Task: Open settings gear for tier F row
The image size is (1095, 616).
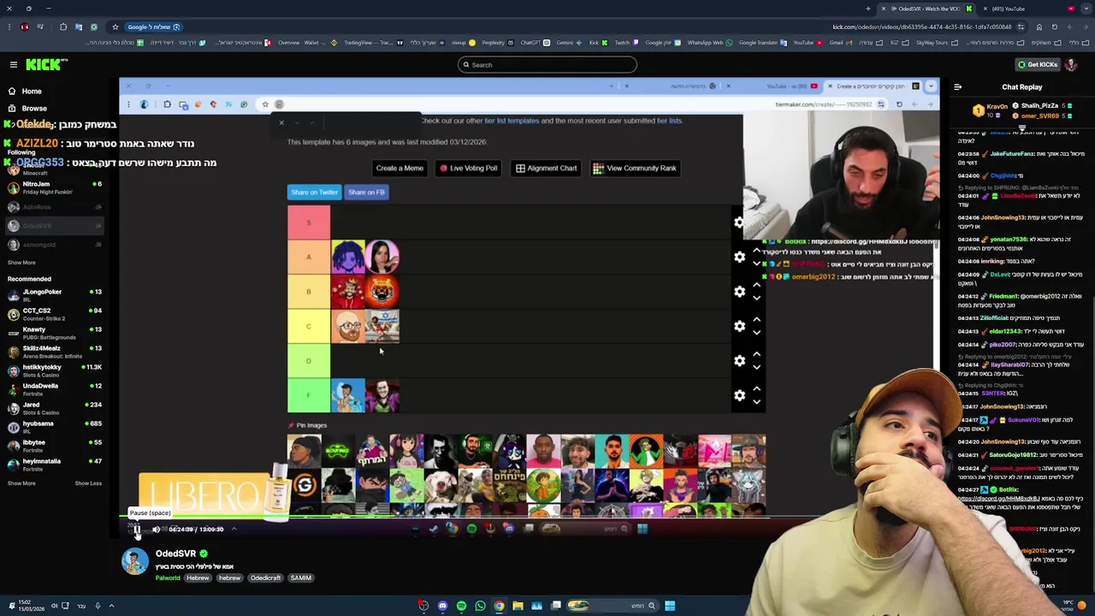Action: coord(739,396)
